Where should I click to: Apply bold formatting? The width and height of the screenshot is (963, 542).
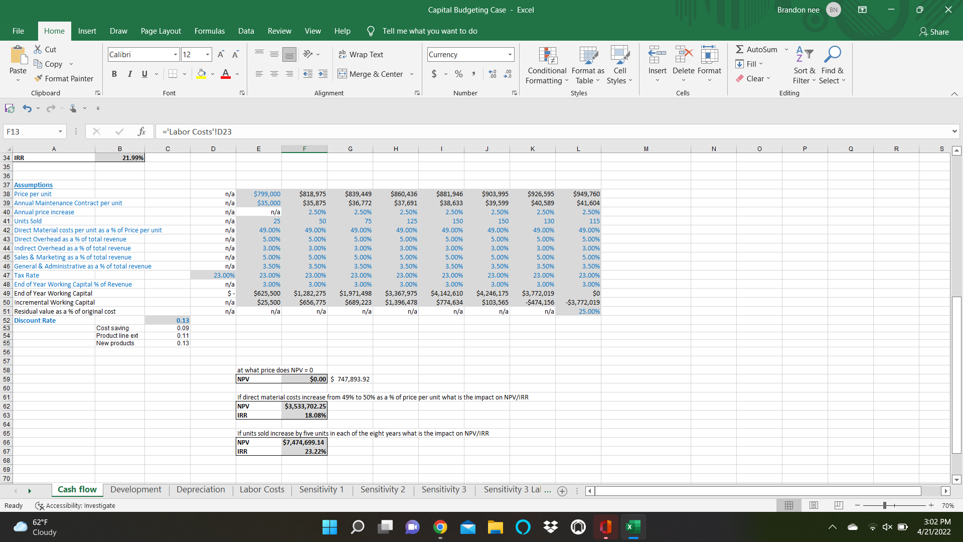(x=114, y=74)
